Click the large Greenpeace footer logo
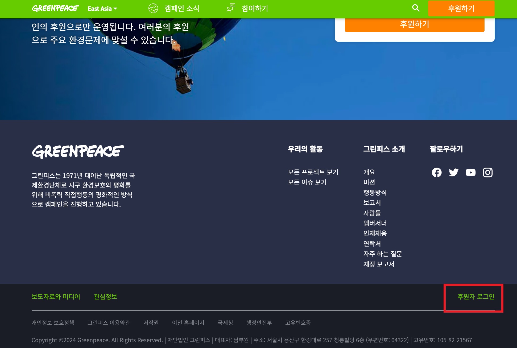The height and width of the screenshot is (348, 517). click(78, 151)
